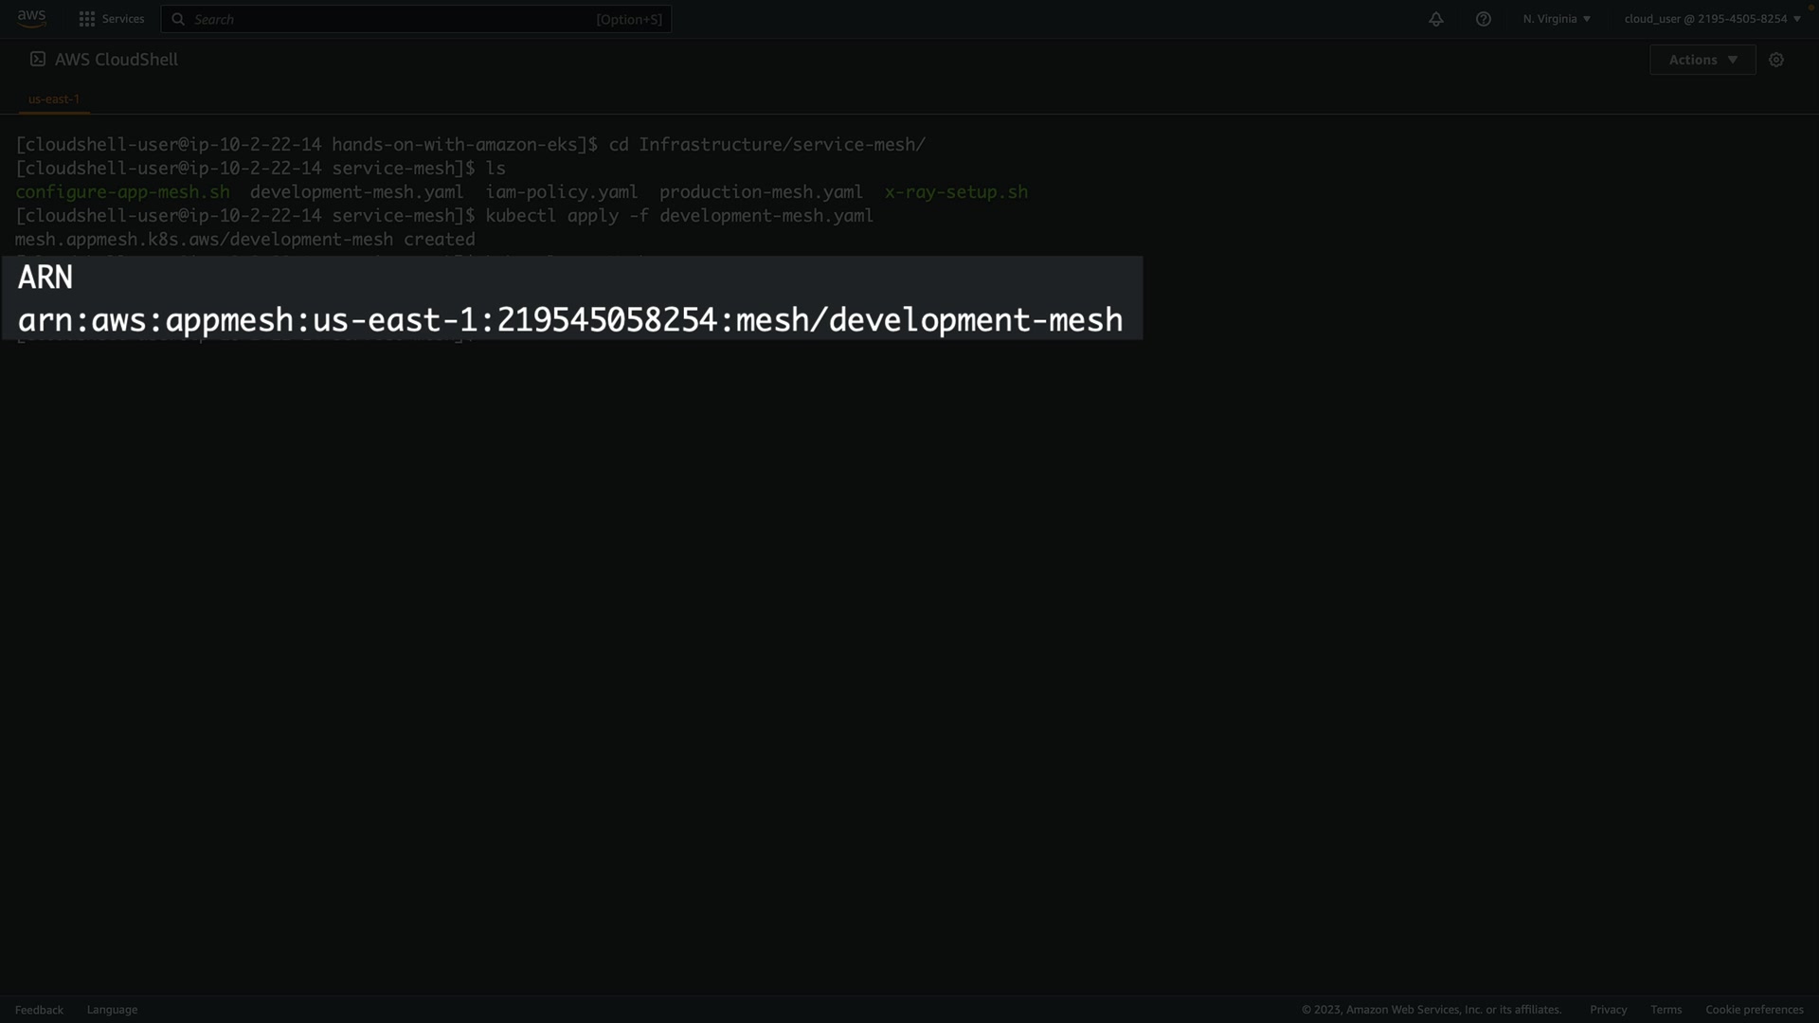Open the Privacy footer link

1608,1010
